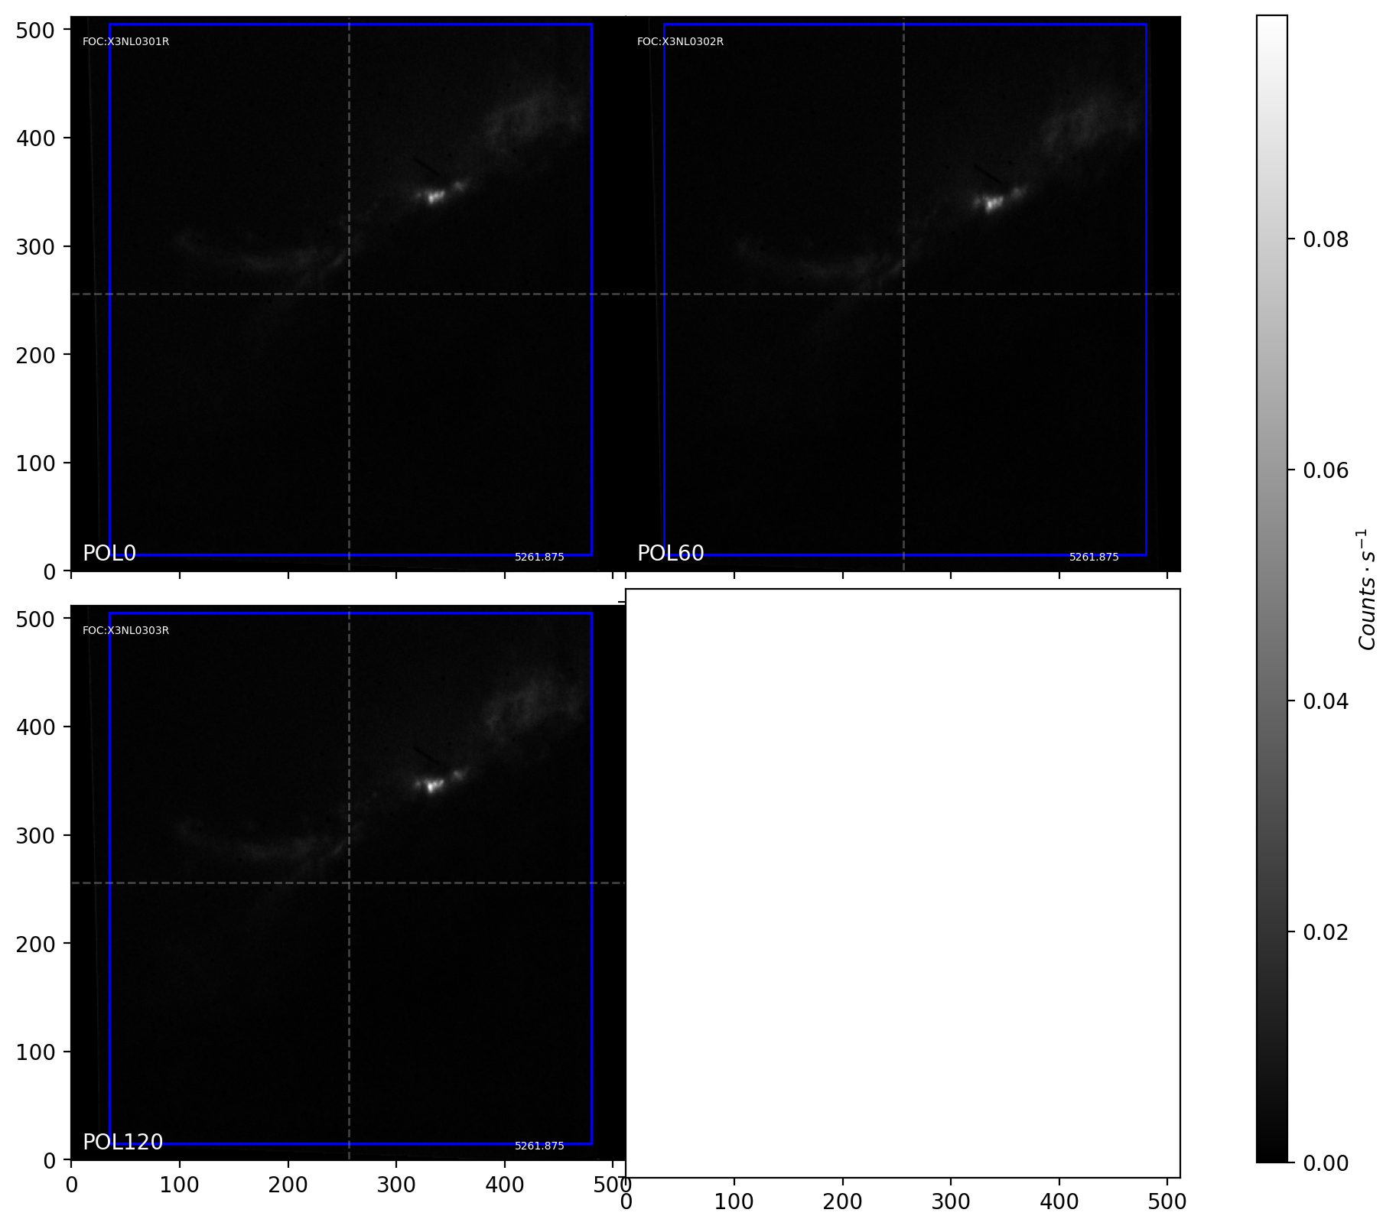
Task: Click the white top end of the colorbar
Action: click(x=1271, y=21)
